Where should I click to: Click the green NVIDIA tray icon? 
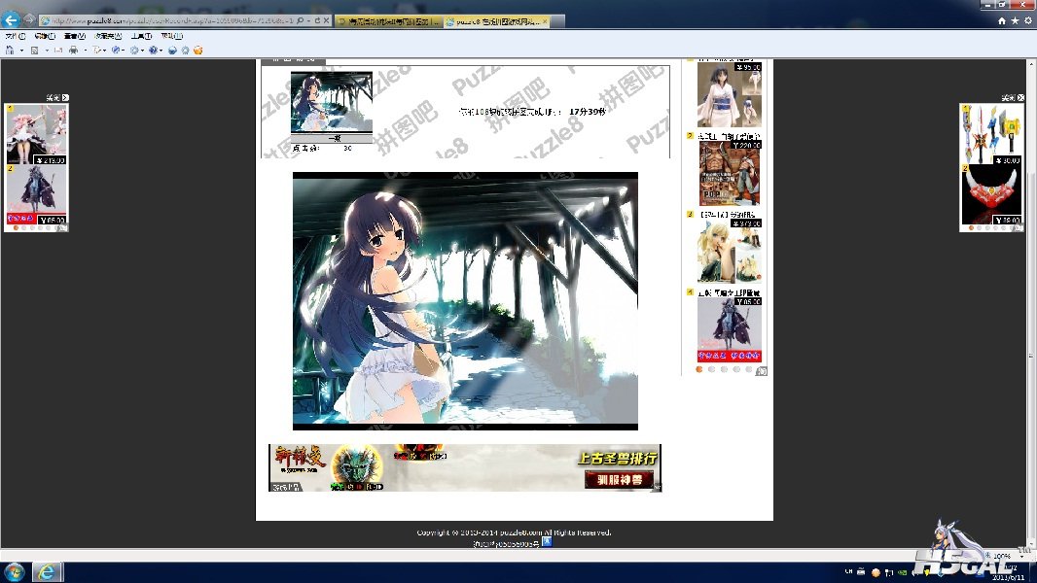(x=902, y=572)
